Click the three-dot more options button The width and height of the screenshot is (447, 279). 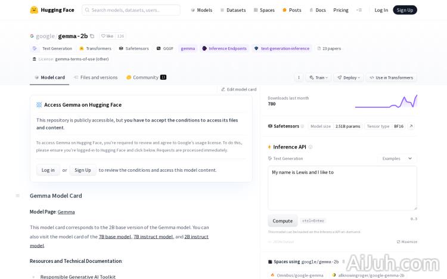299,77
